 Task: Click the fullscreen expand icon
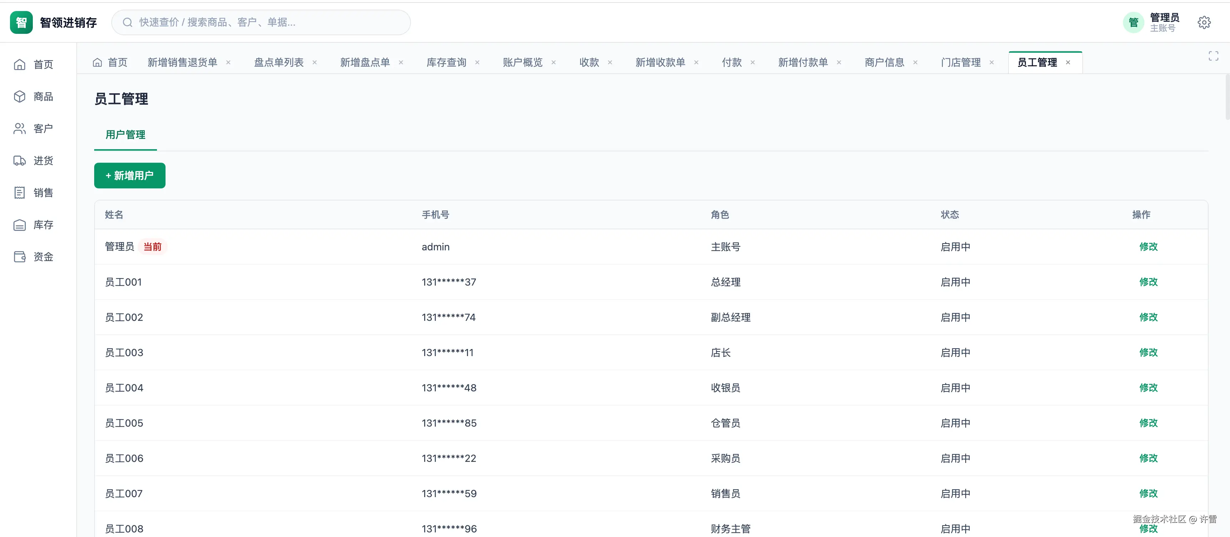(x=1213, y=56)
